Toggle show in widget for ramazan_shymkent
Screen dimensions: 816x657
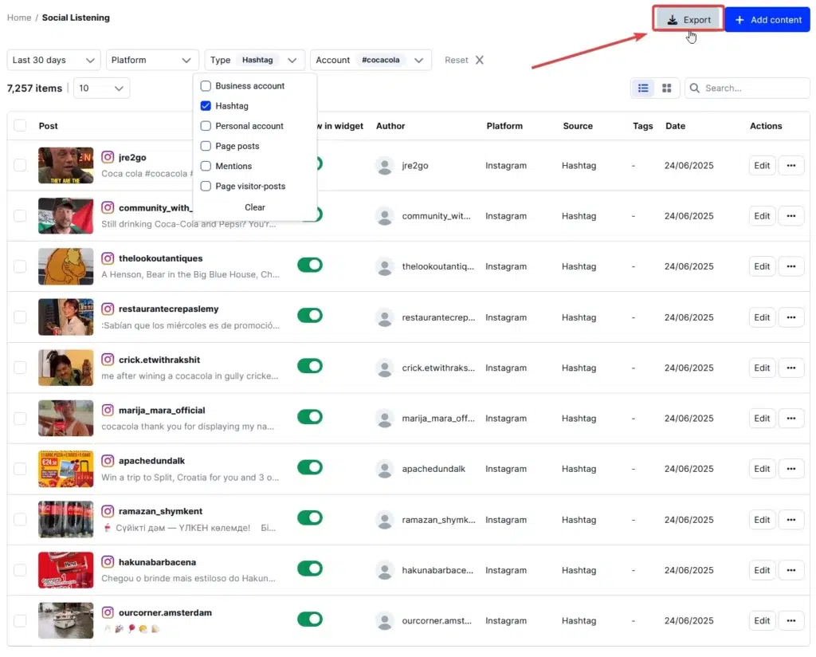tap(310, 517)
